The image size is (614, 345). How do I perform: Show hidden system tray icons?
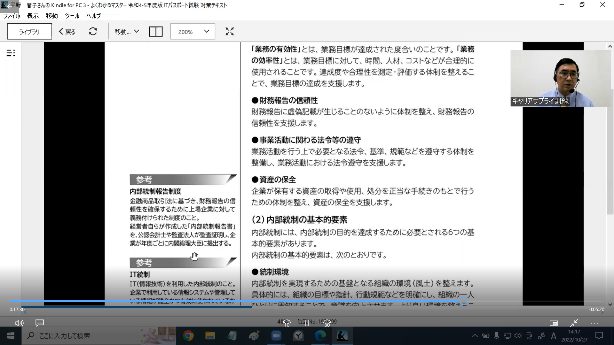point(475,336)
